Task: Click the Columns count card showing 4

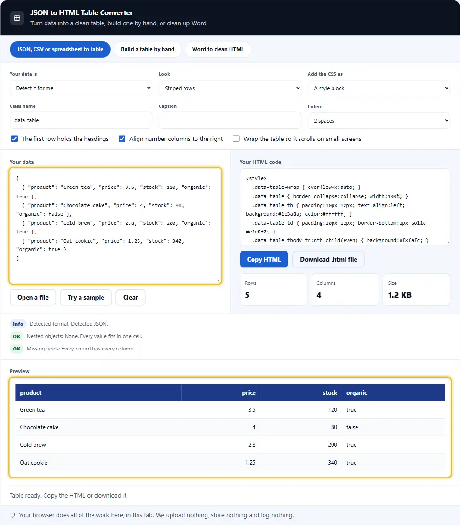Action: (x=345, y=290)
